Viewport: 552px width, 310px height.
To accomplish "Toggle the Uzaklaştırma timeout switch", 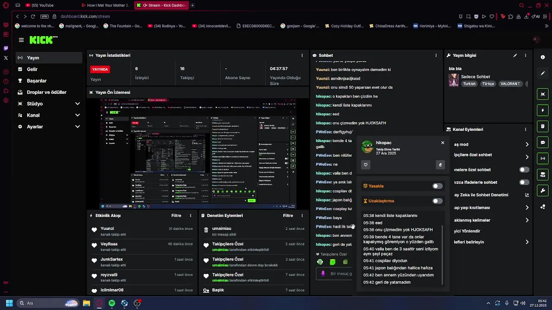I will pos(437,201).
